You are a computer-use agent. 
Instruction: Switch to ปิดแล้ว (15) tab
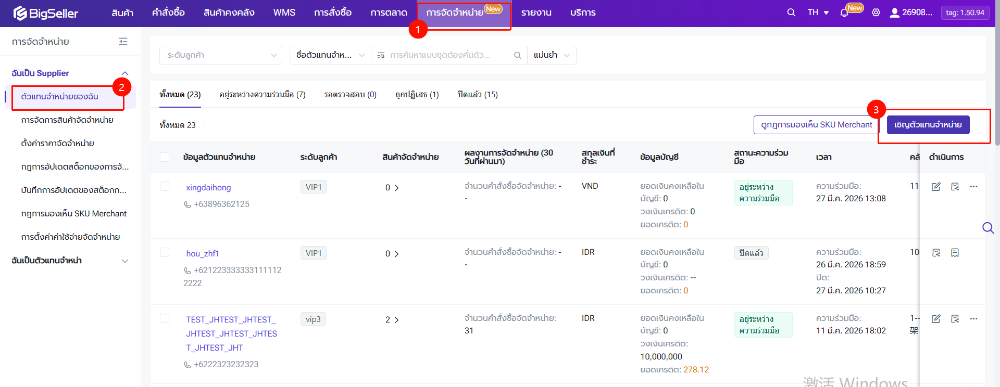pos(478,95)
